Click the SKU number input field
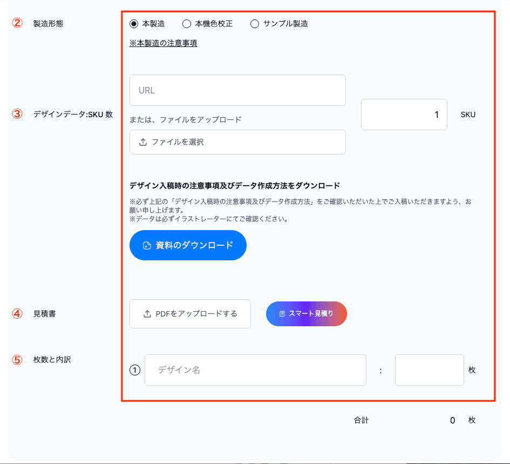 pos(404,115)
